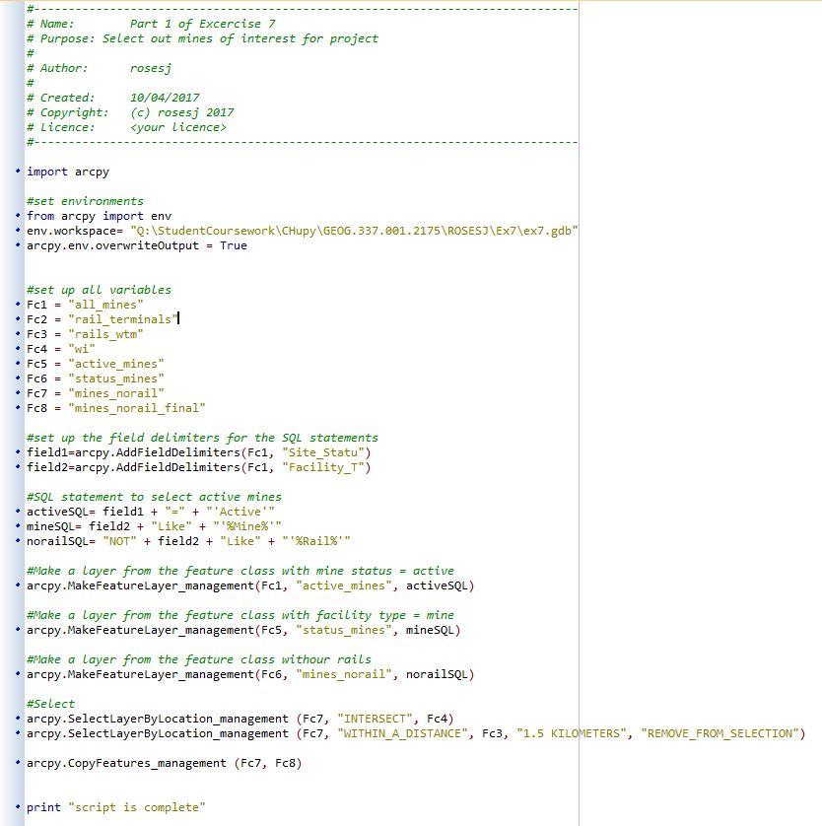Viewport: 822px width, 826px height.
Task: Click the Fc8 "mines_norail_final" assignment
Action: [116, 408]
